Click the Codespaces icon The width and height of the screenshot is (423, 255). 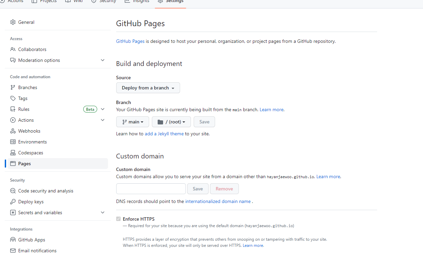(x=13, y=153)
